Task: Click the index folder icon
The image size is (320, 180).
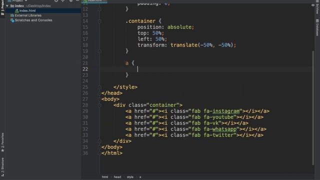Action: pyautogui.click(x=12, y=6)
